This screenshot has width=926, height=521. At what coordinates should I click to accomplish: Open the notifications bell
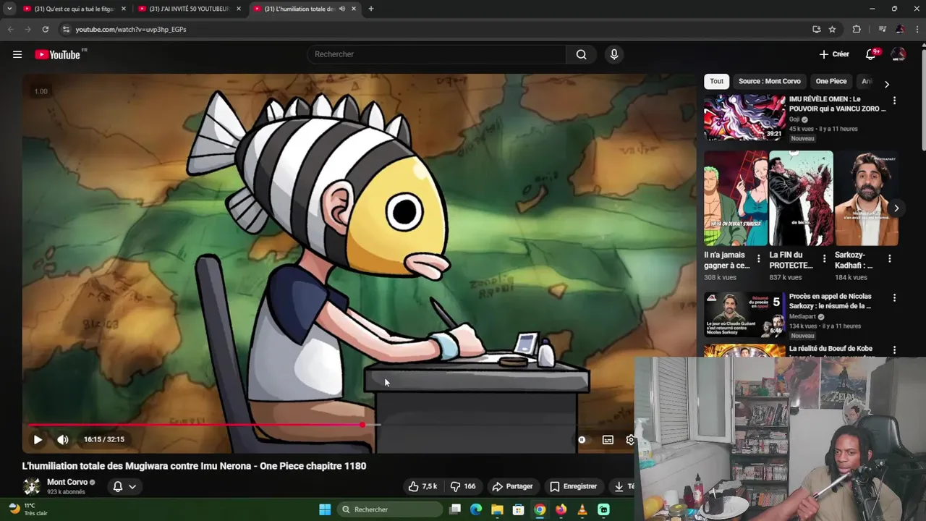point(872,54)
